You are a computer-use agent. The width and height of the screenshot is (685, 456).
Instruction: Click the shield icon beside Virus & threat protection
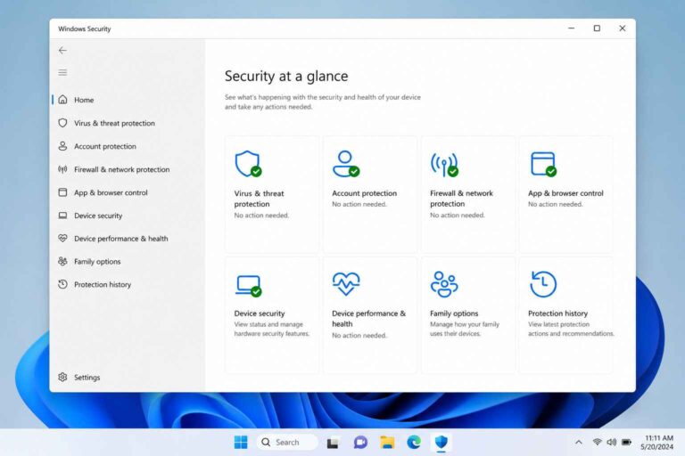point(63,123)
